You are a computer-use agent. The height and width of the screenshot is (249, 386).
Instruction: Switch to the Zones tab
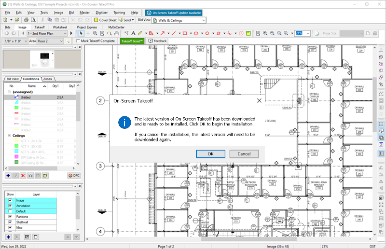click(47, 79)
